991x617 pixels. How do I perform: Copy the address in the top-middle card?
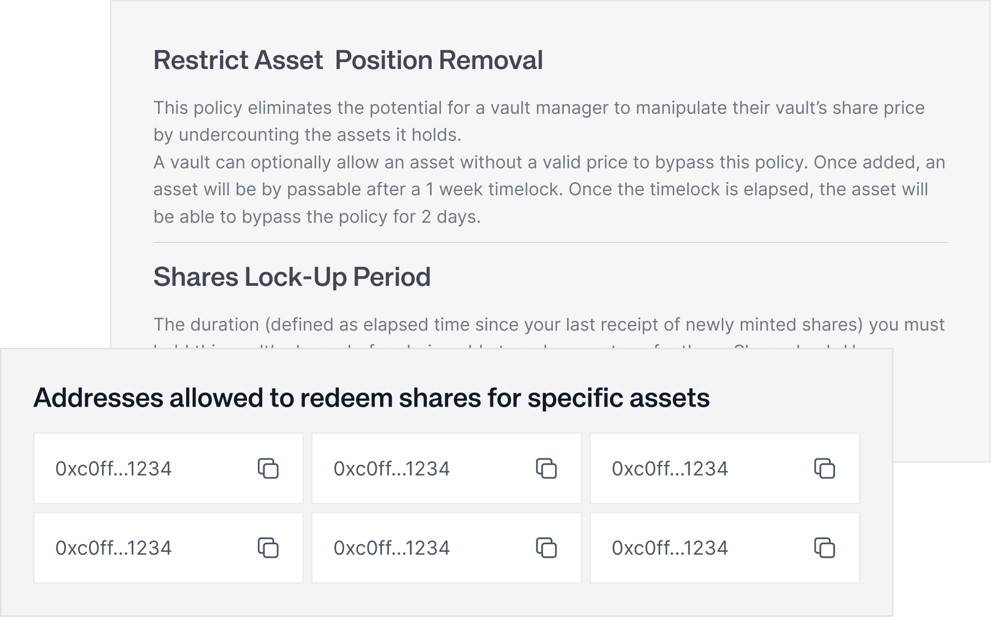pos(546,468)
